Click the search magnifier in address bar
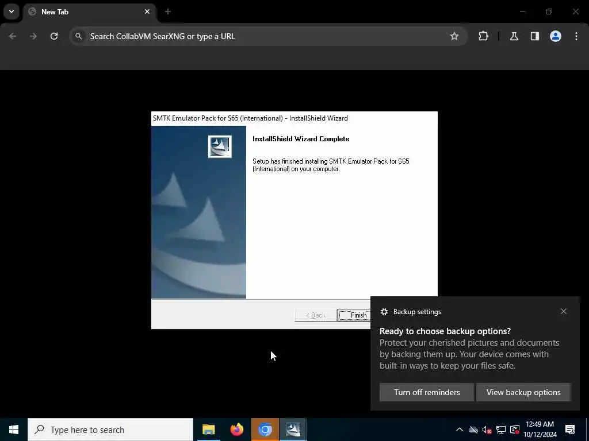 click(78, 36)
